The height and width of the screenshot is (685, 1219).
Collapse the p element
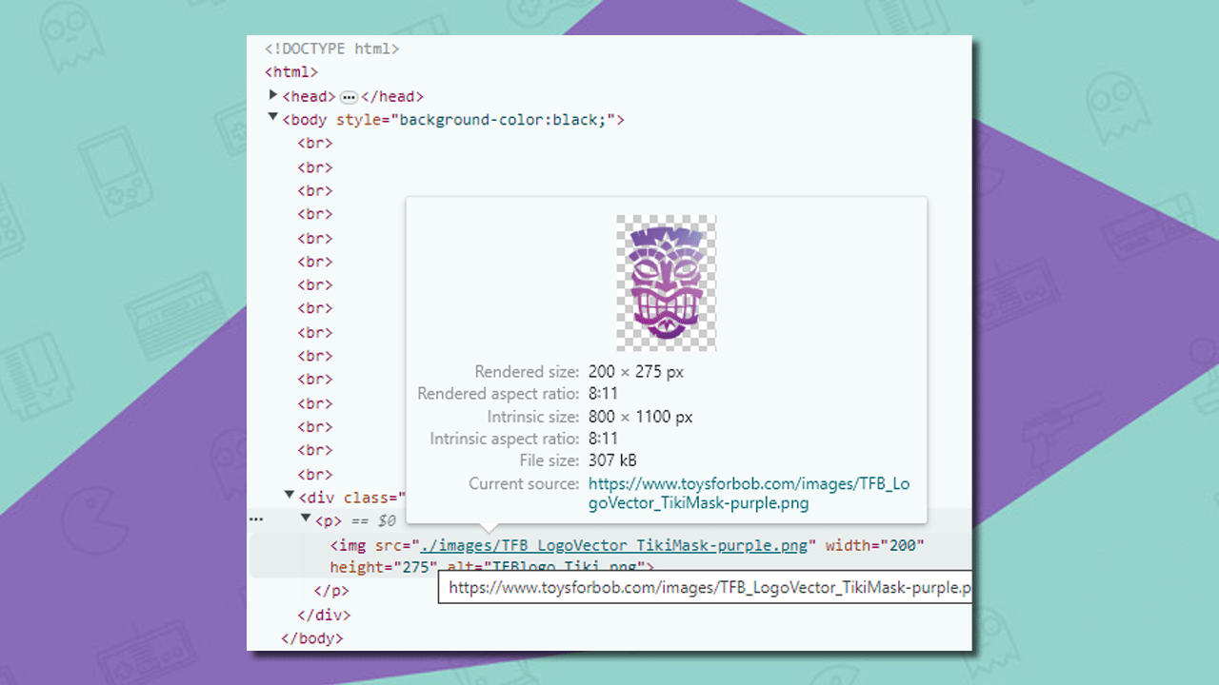pos(306,519)
